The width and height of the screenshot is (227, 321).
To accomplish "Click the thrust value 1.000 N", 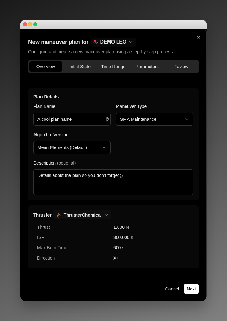I will (121, 227).
